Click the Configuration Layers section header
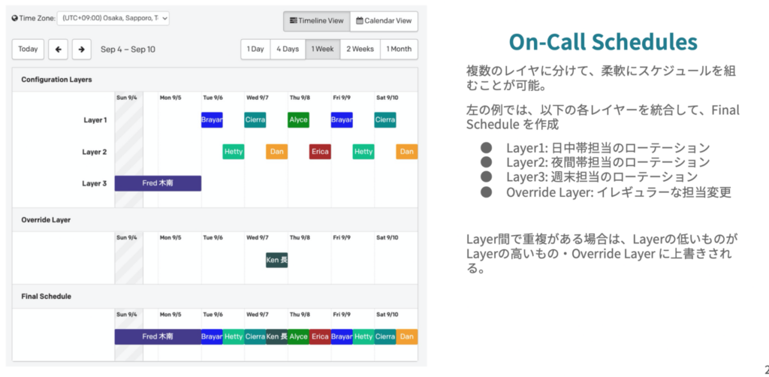 click(57, 80)
